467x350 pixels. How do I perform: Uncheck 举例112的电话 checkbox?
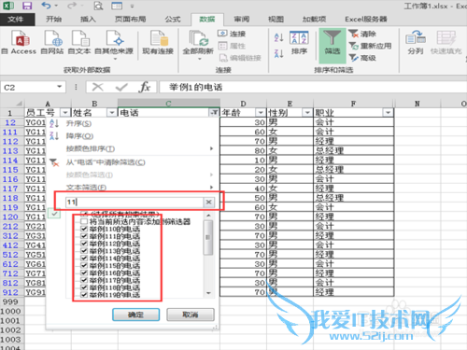point(84,244)
